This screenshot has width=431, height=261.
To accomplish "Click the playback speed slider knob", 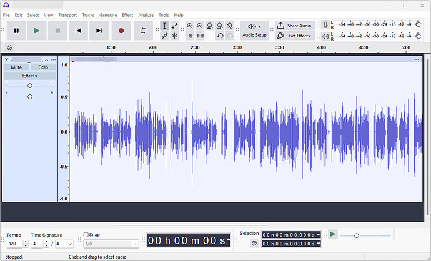I will pos(357,235).
